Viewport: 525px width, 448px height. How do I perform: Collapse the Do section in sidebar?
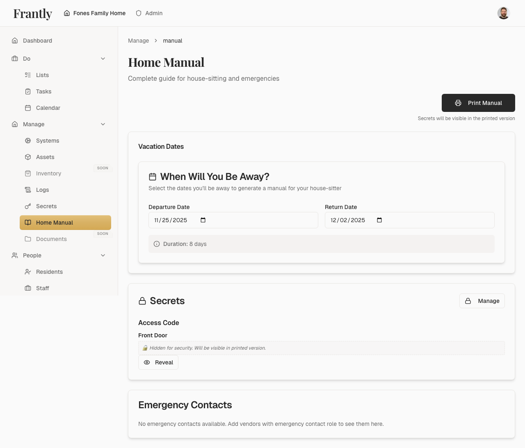coord(103,59)
